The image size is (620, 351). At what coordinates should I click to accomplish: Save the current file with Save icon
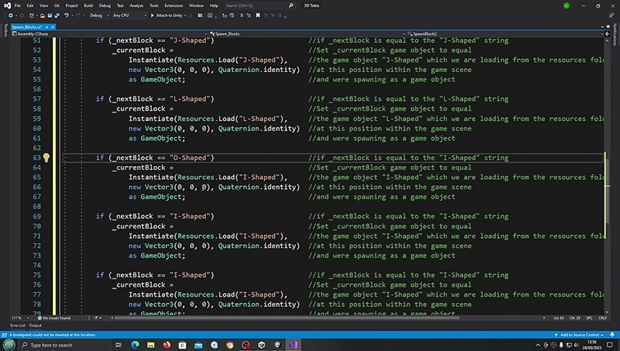(x=50, y=16)
